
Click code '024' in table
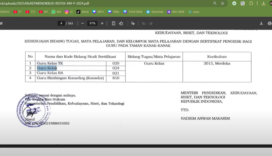pos(116,68)
